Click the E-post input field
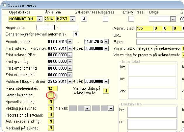This screenshot has width=184, height=132. point(160,42)
